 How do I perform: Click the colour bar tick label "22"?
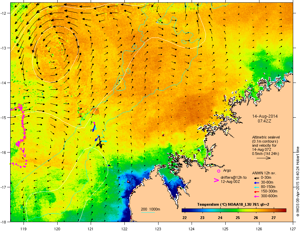coord(184,218)
